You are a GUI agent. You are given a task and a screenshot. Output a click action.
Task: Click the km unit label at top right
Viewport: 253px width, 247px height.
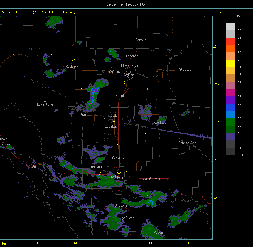pos(218,12)
